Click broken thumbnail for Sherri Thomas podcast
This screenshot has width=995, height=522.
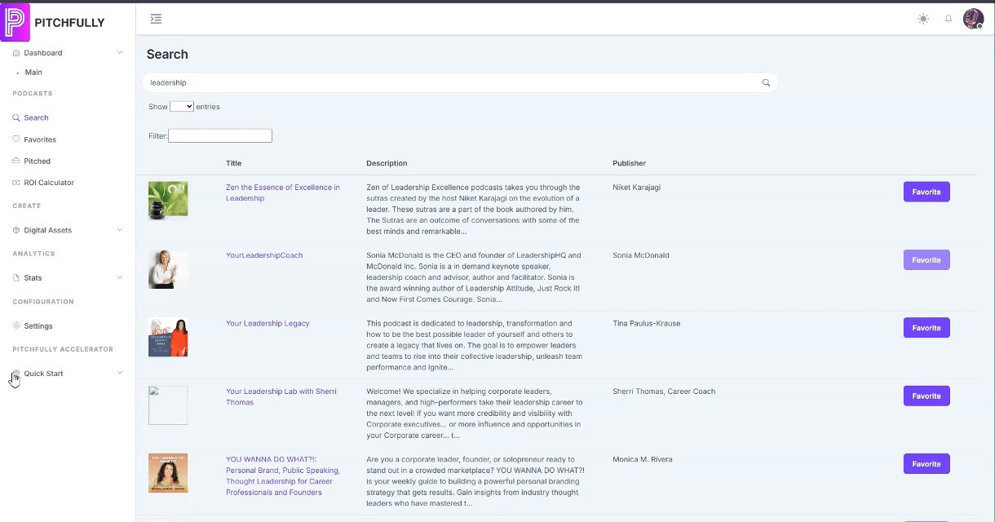coord(168,405)
